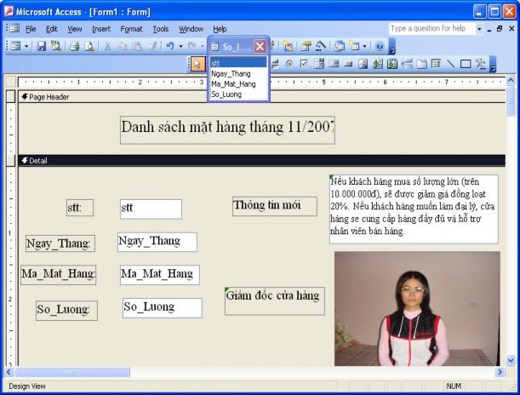Choose the Subform/Subreport tool
The image size is (520, 395).
[x=436, y=64]
